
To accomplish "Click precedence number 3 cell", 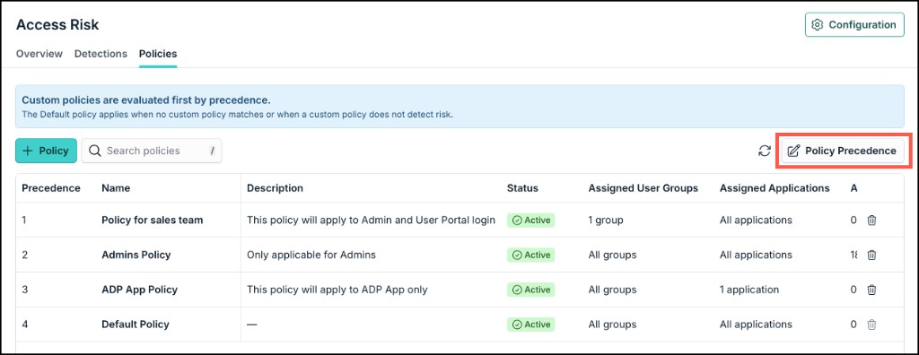I will click(x=24, y=290).
